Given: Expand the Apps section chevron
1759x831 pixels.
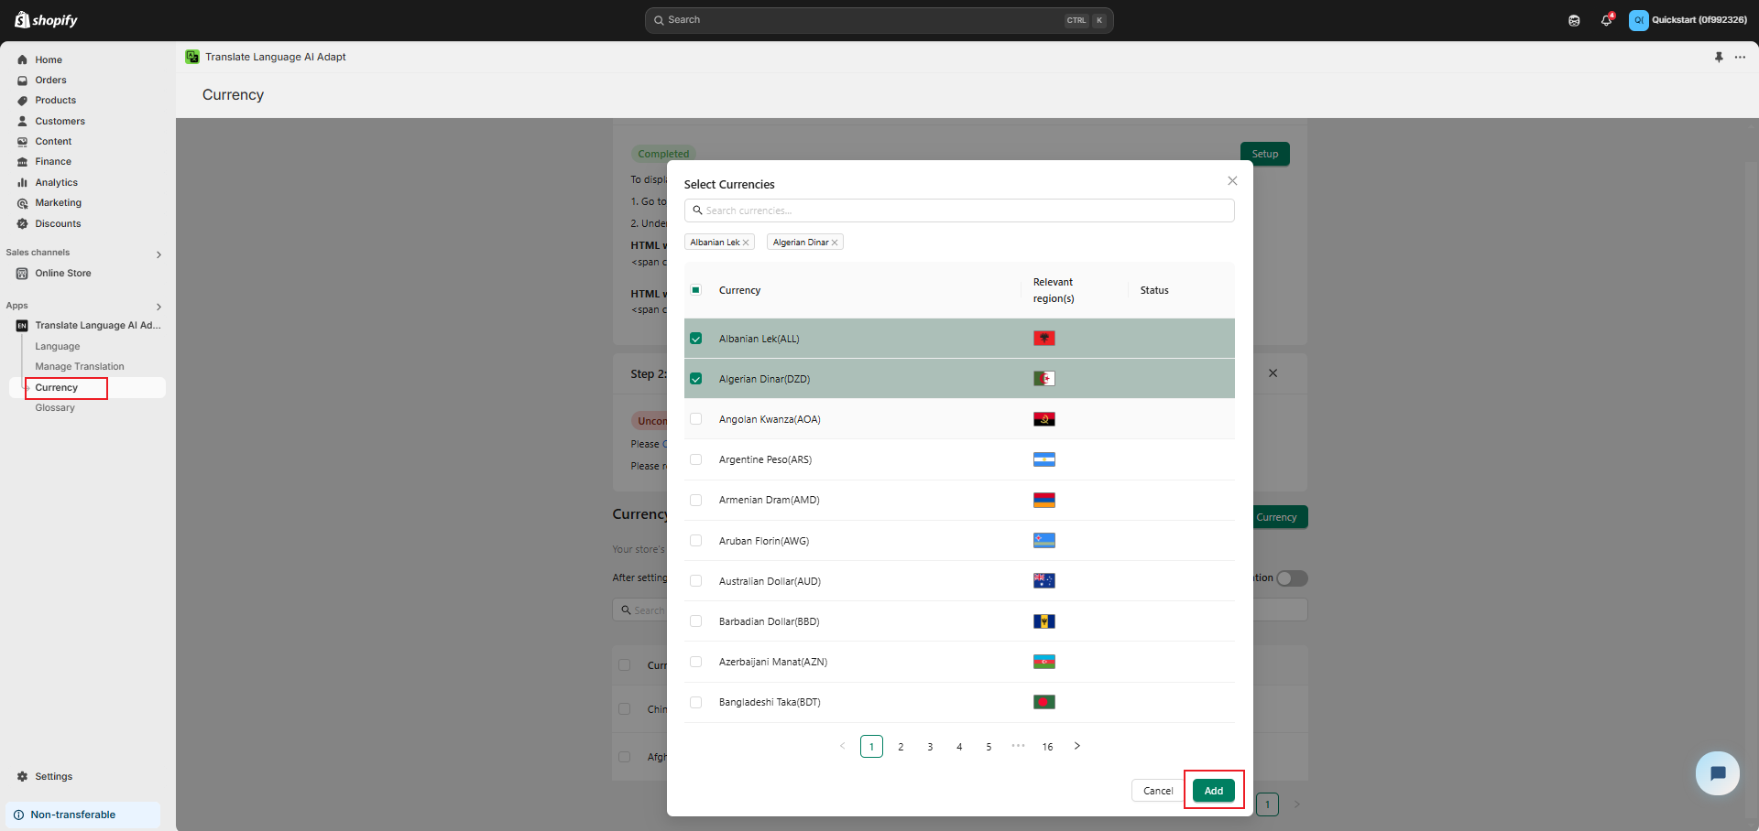Looking at the screenshot, I should (x=158, y=307).
